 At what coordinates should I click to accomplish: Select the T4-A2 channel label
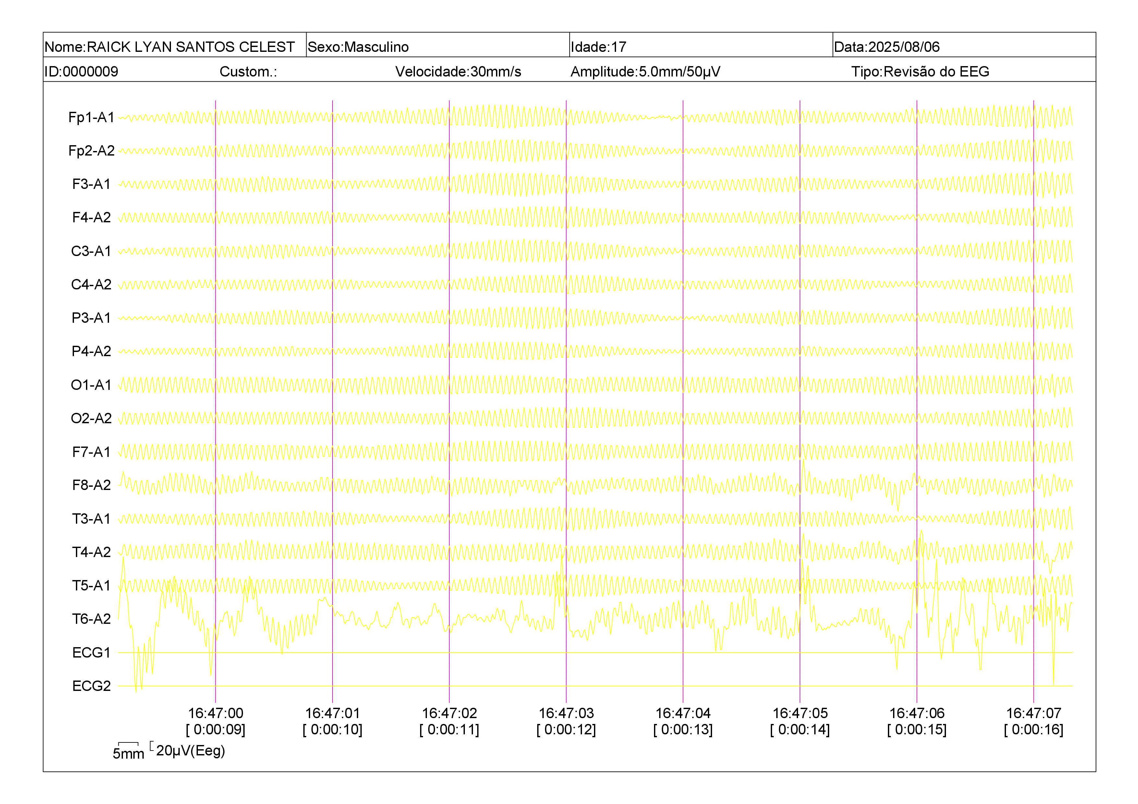92,552
